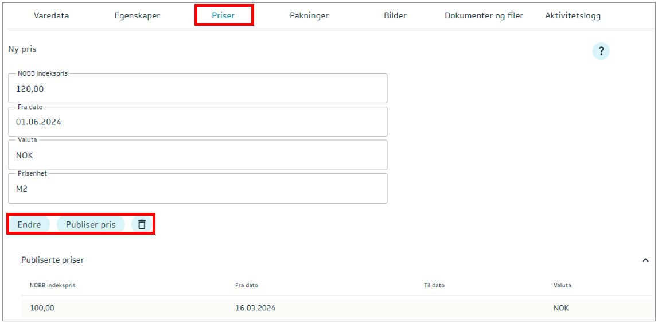The image size is (658, 323).
Task: Show the Bilder tab
Action: pos(395,15)
